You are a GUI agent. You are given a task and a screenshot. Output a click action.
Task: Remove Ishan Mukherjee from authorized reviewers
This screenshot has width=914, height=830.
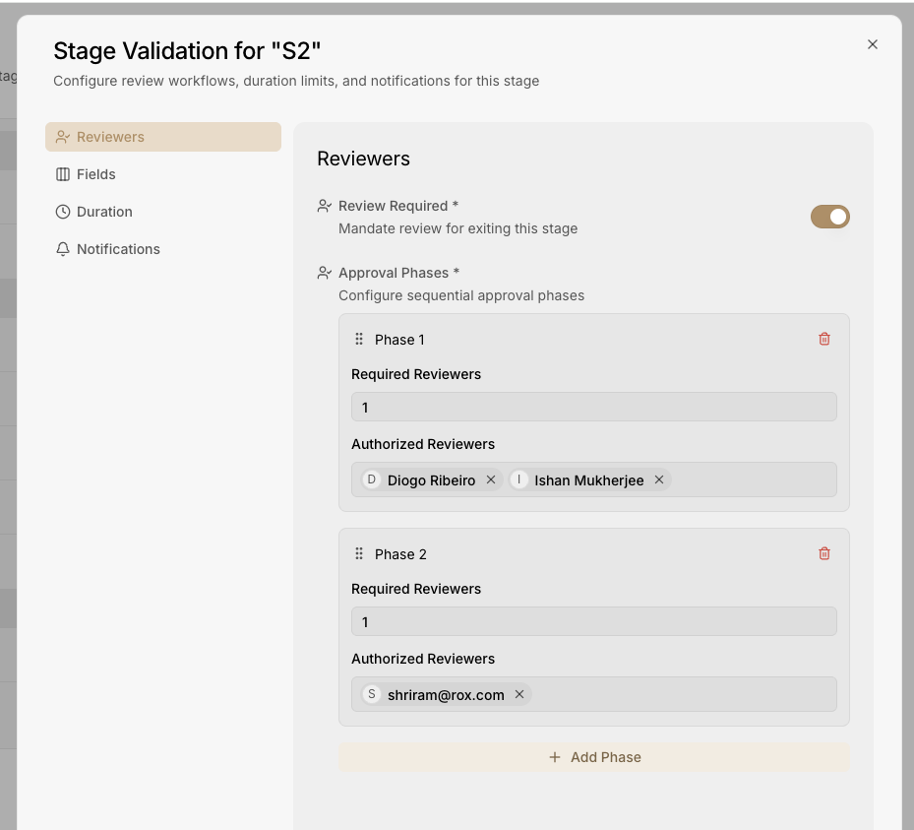coord(659,480)
